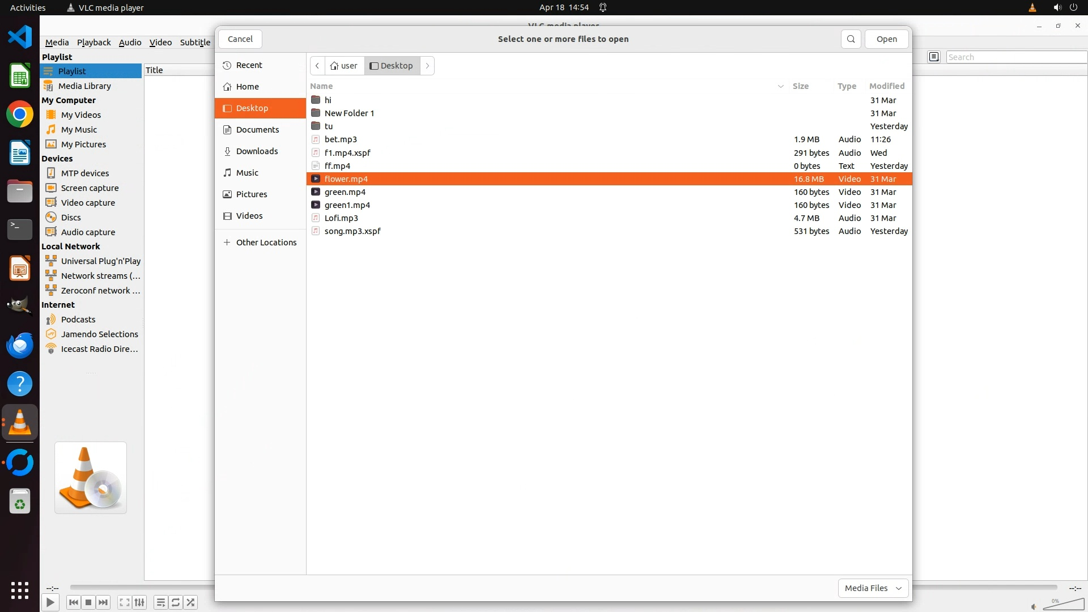Toggle loop mode button

click(x=176, y=602)
